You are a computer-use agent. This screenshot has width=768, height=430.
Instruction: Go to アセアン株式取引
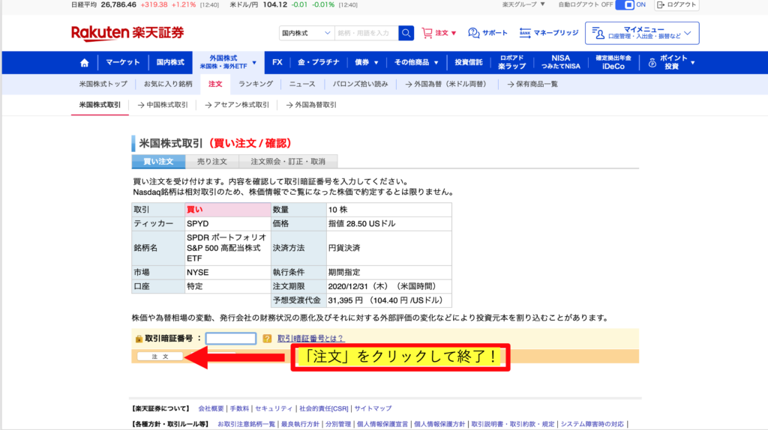click(237, 105)
